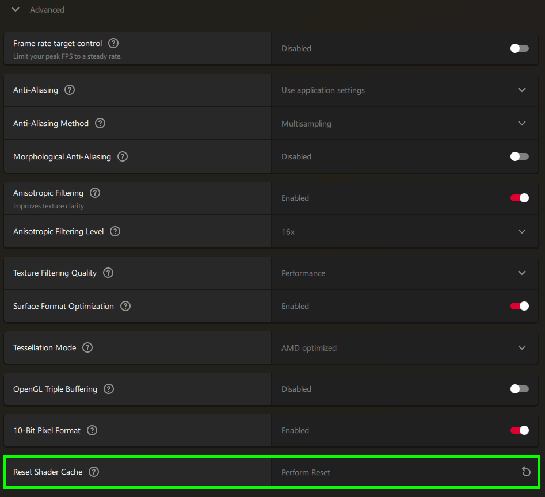Open help icon for Anti-Aliasing Method
Screen dimensions: 545x497
100,123
